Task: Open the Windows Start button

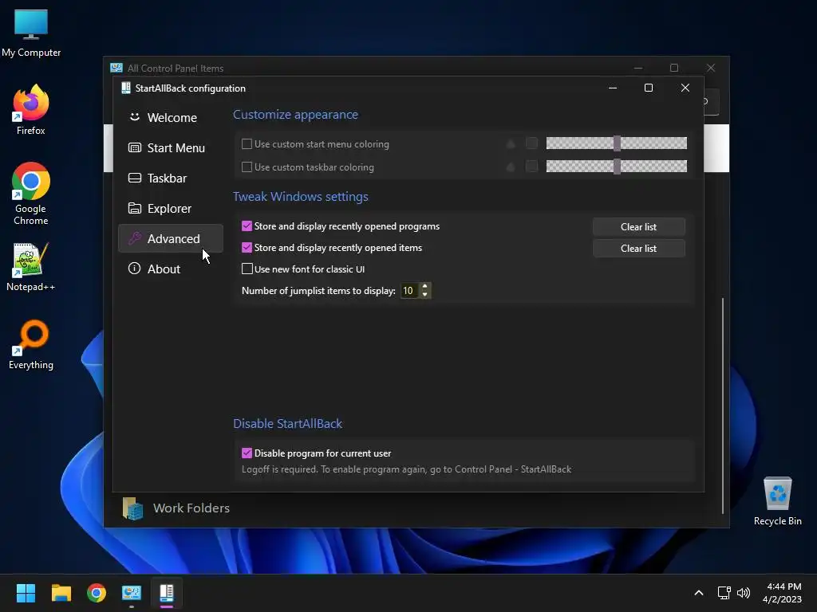Action: pos(26,593)
